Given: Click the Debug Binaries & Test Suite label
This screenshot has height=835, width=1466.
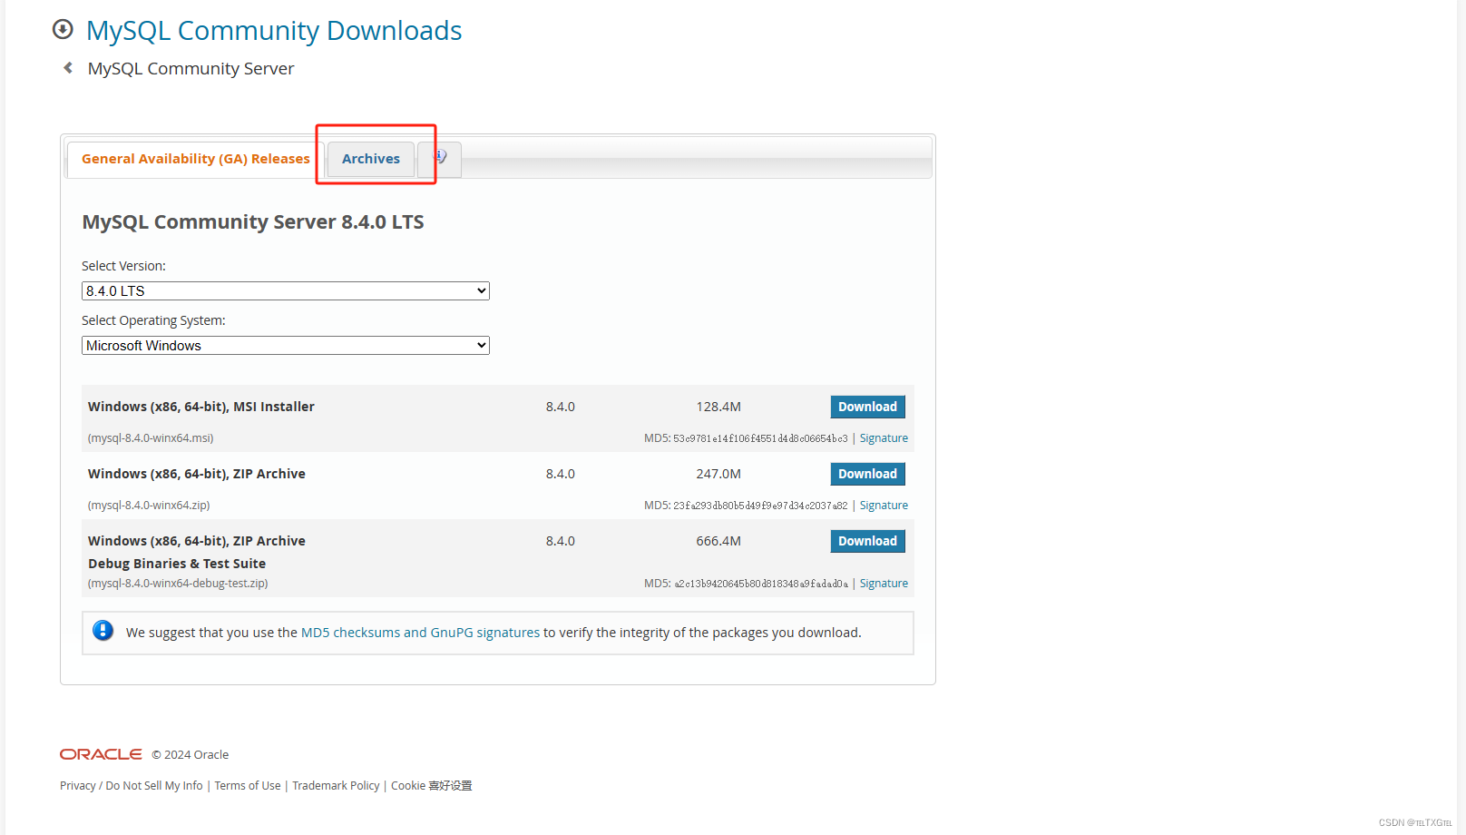Looking at the screenshot, I should click(x=177, y=564).
